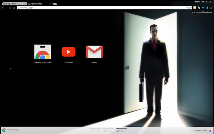Viewport: 214px width, 134px height.
Task: Go to the first Aplicaciones page indicator
Action: point(95,130)
